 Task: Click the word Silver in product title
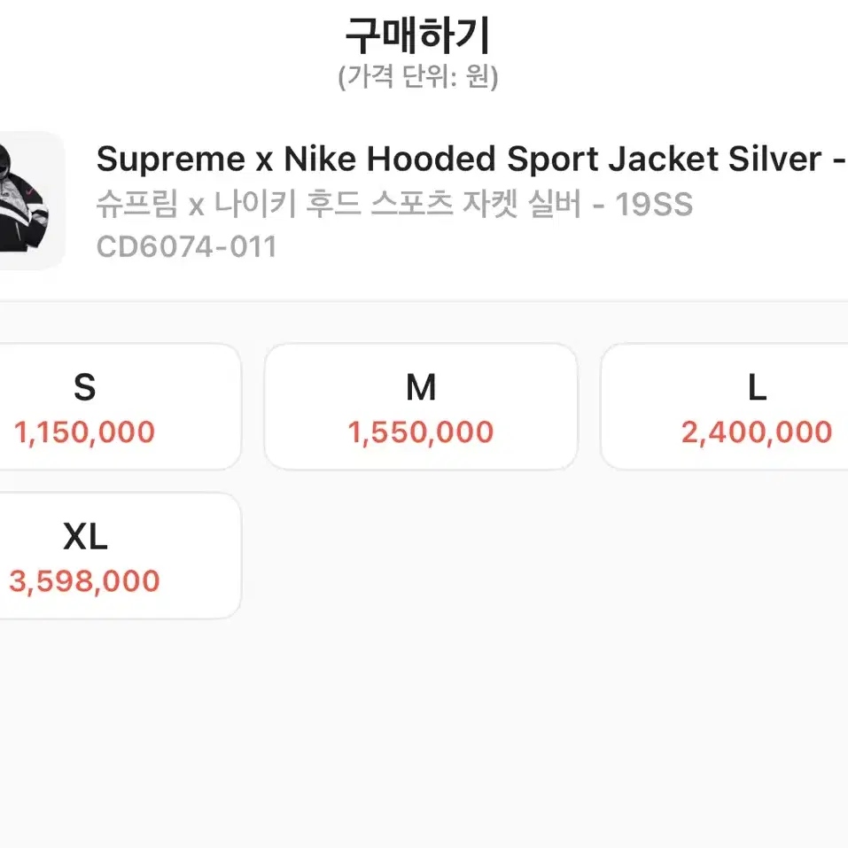click(775, 159)
